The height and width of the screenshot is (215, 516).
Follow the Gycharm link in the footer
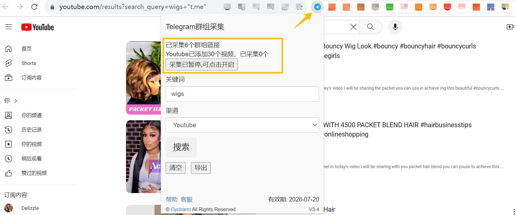coord(181,209)
